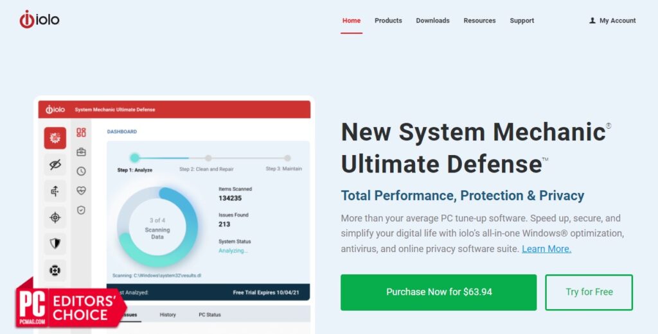Click Purchase Now for $63.94 button
The width and height of the screenshot is (658, 334).
point(438,292)
